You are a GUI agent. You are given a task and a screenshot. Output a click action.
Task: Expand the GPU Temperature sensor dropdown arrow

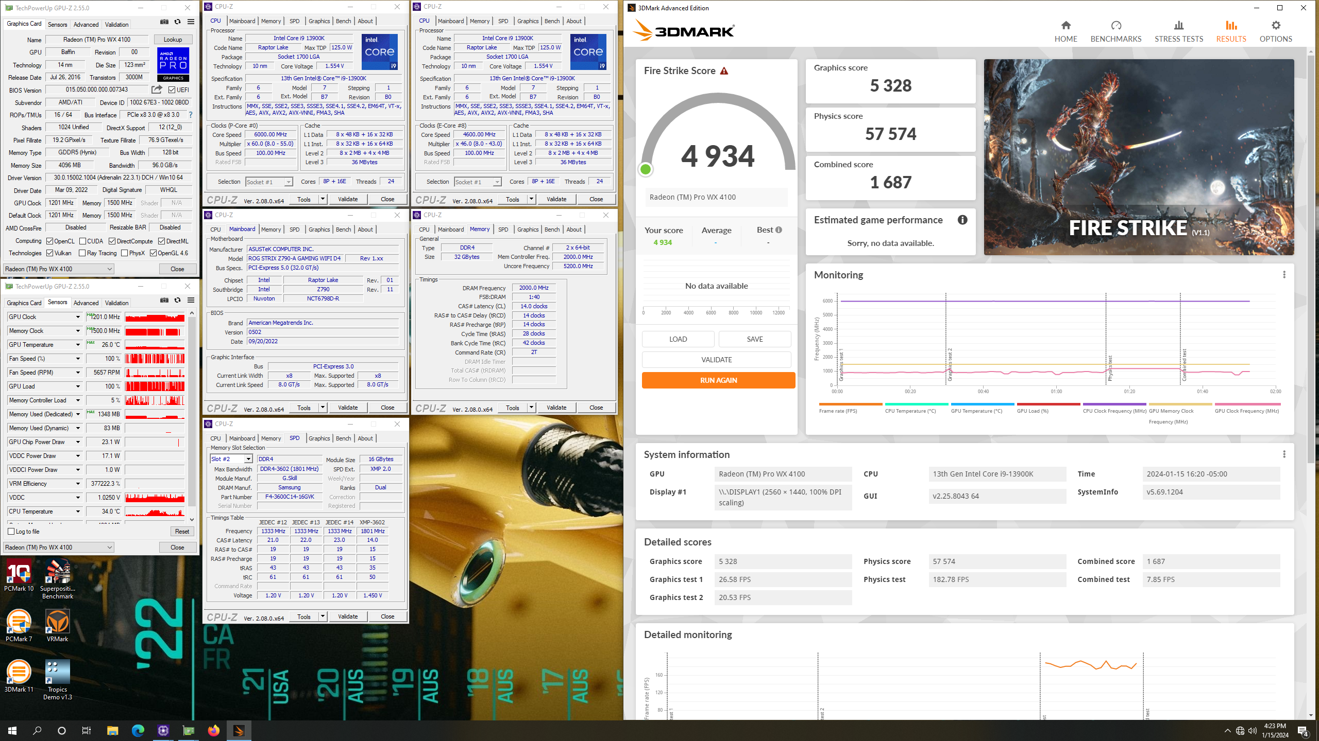coord(78,345)
